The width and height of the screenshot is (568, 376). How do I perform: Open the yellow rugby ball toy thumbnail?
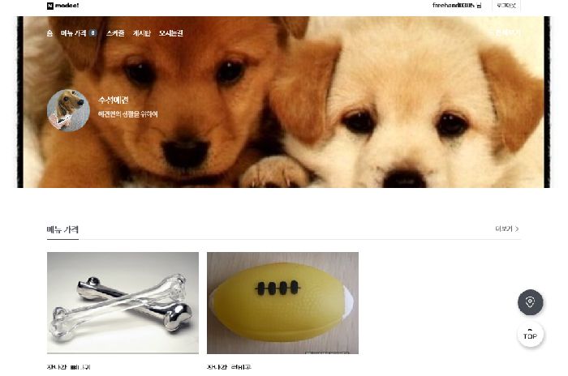(x=282, y=303)
